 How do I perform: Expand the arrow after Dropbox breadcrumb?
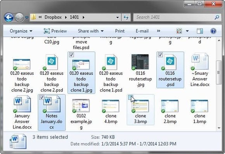point(66,17)
